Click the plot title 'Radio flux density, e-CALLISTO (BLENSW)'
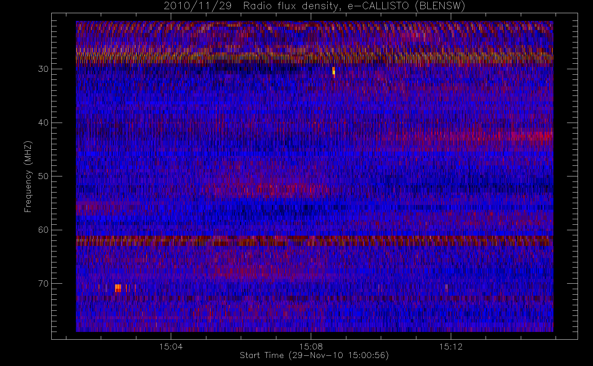The width and height of the screenshot is (593, 366). tap(354, 6)
